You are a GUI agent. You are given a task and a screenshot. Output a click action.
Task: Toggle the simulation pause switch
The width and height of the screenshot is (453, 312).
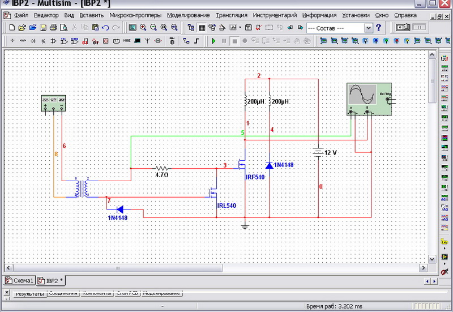point(419,27)
